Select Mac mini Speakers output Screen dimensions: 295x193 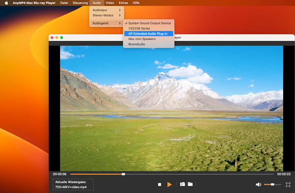coord(148,39)
